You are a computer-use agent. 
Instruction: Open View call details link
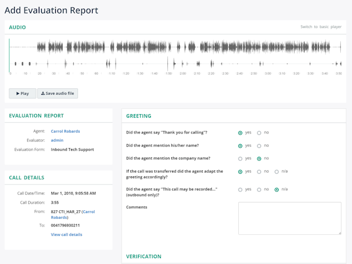tap(66, 235)
